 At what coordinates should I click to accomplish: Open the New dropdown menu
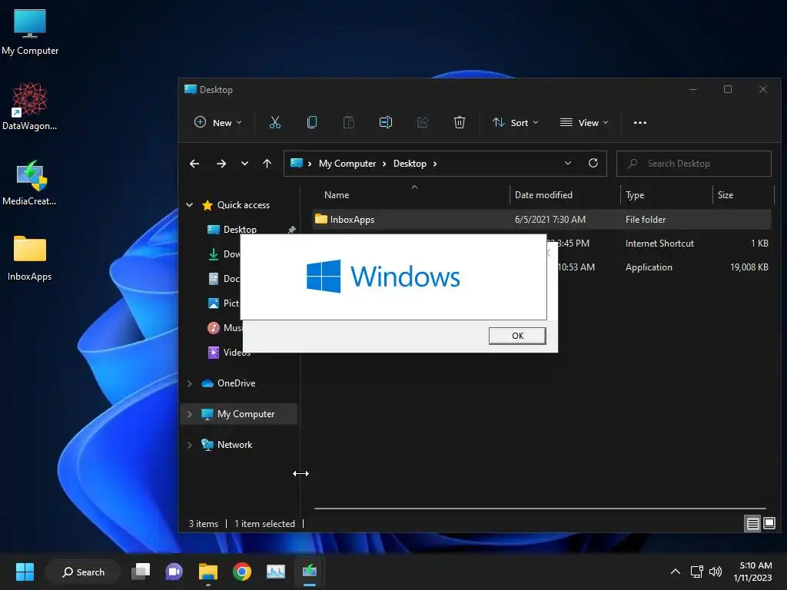click(218, 122)
